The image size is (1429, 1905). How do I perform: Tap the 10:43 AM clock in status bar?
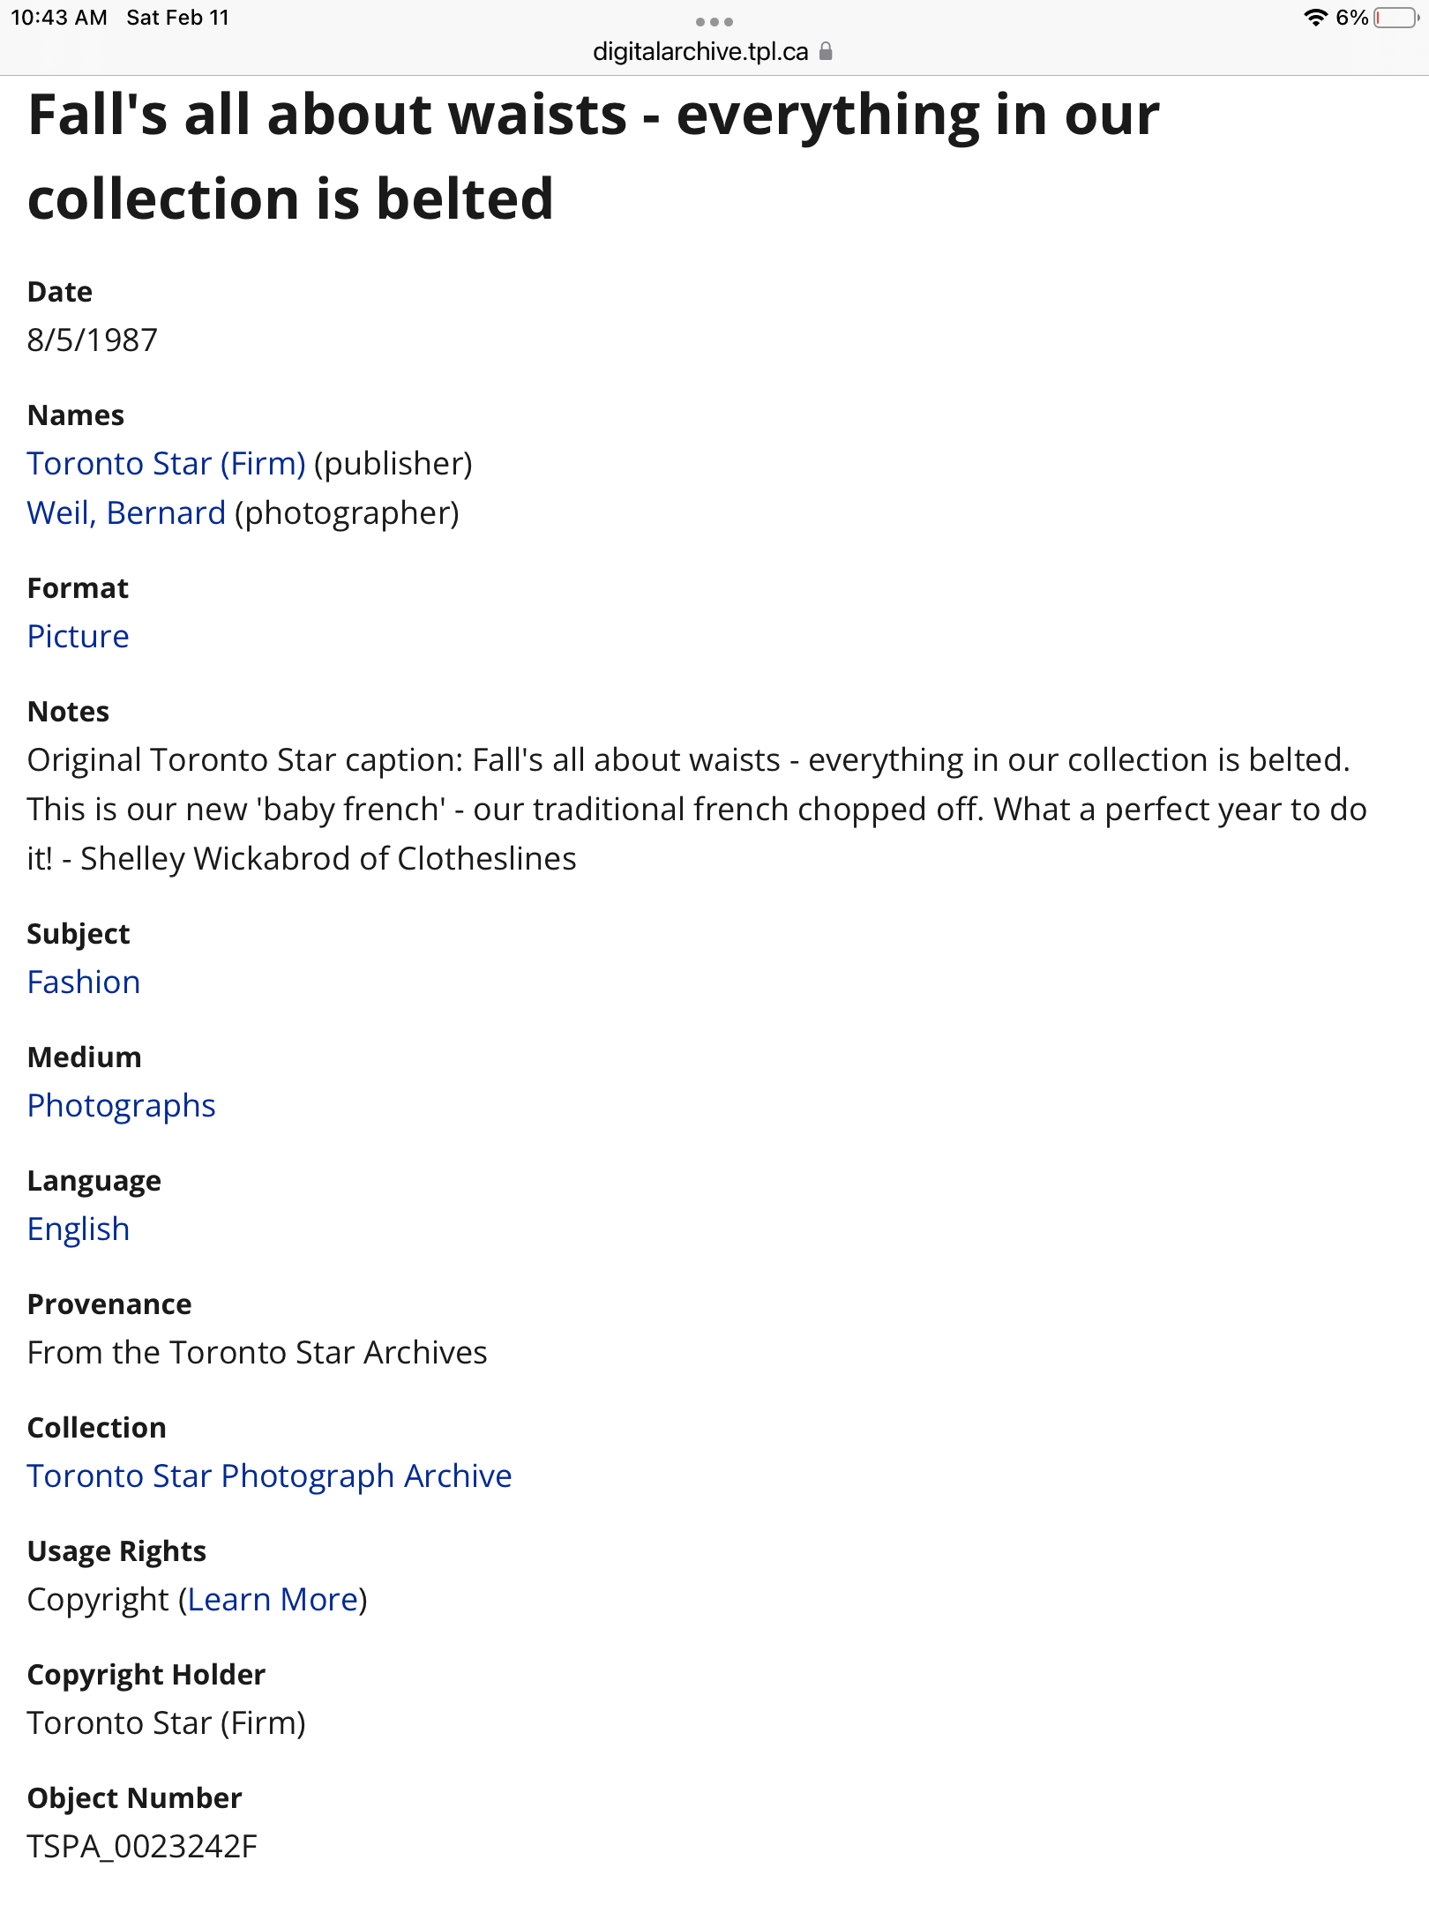point(58,18)
